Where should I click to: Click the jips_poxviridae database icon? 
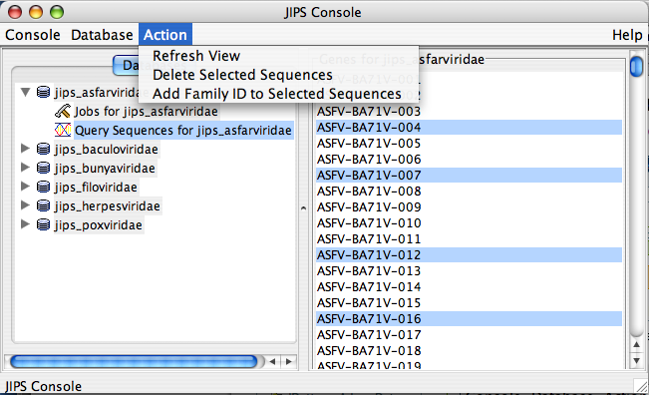[44, 224]
